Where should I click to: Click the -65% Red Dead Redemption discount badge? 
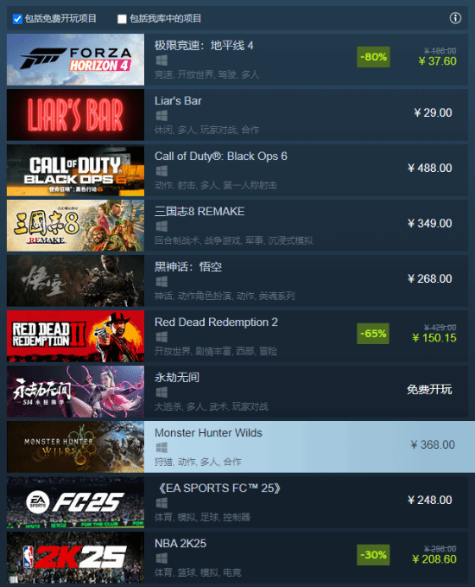click(373, 334)
